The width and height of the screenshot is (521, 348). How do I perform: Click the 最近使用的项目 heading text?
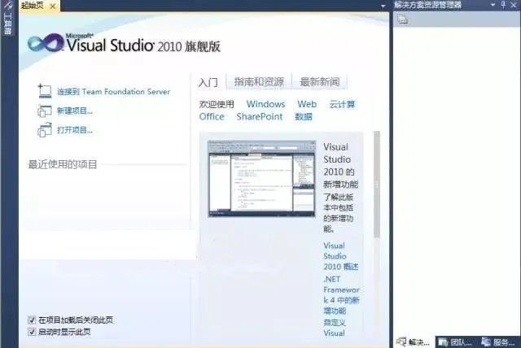[x=63, y=164]
